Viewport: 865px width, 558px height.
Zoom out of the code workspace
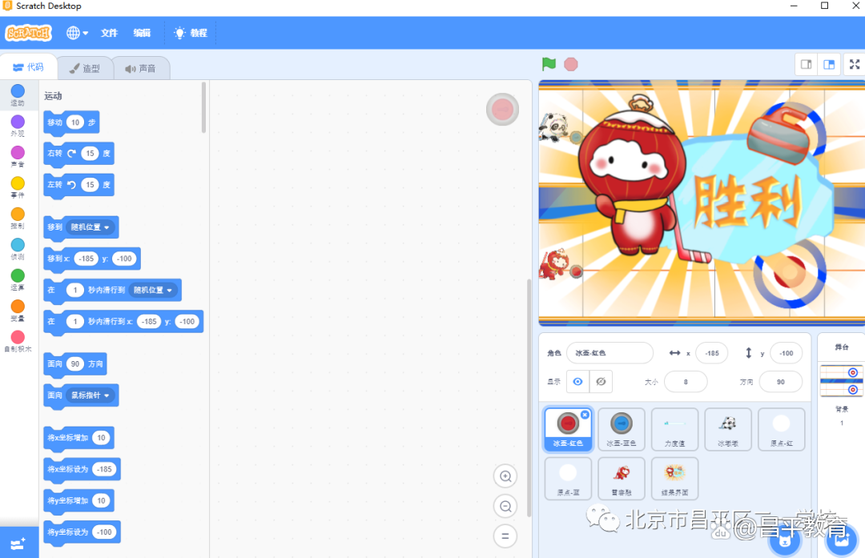pos(505,506)
